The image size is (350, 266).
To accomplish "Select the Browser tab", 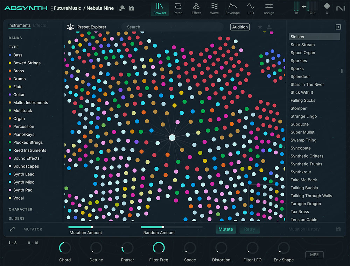I will click(x=160, y=9).
